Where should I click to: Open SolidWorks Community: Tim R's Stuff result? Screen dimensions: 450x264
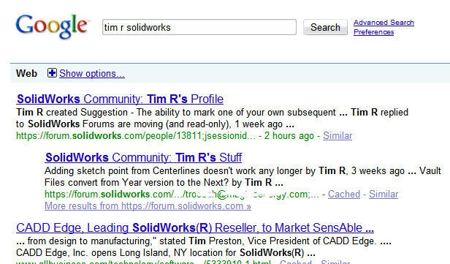click(x=143, y=157)
